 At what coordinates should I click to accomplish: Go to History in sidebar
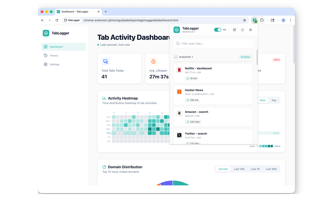pos(54,56)
